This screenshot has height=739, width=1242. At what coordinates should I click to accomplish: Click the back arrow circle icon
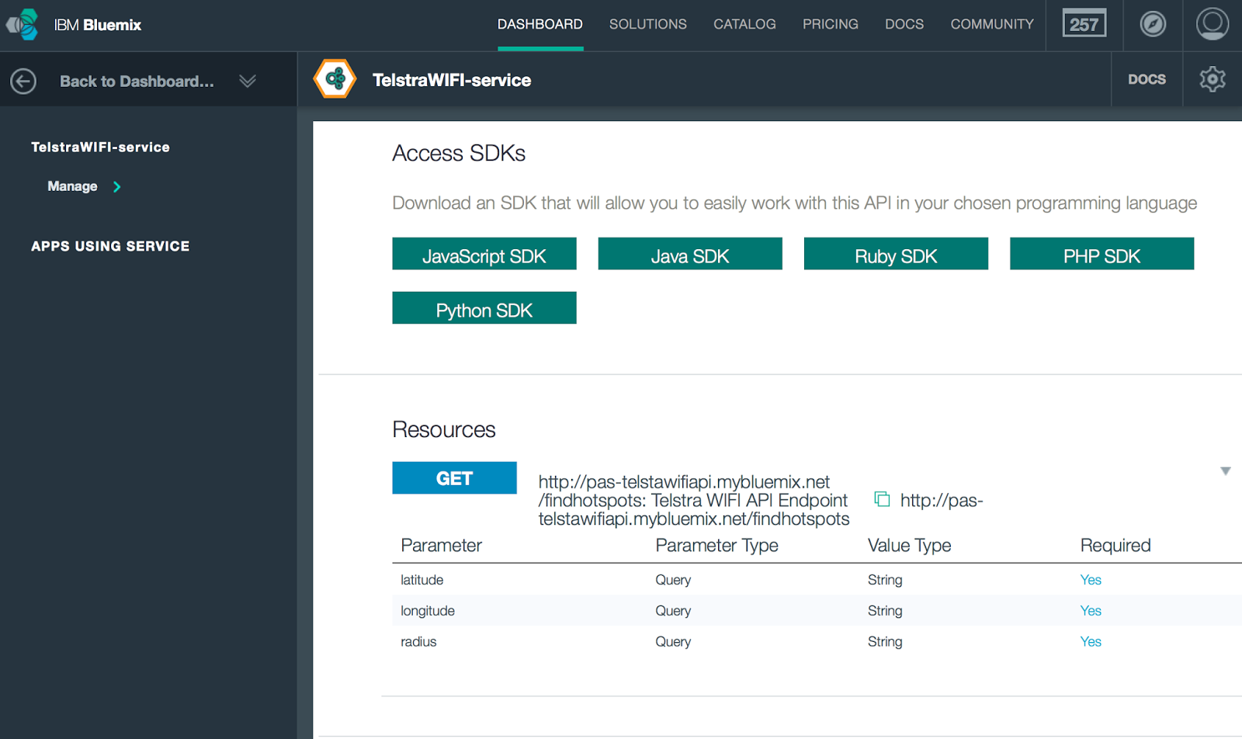23,81
